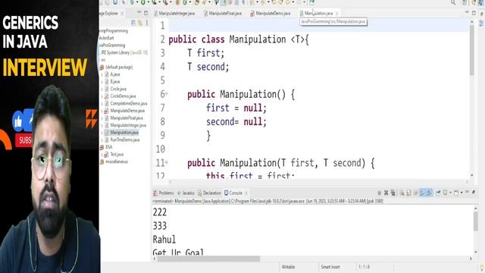
Task: Open the Open Console dropdown arrow
Action: [x=462, y=193]
